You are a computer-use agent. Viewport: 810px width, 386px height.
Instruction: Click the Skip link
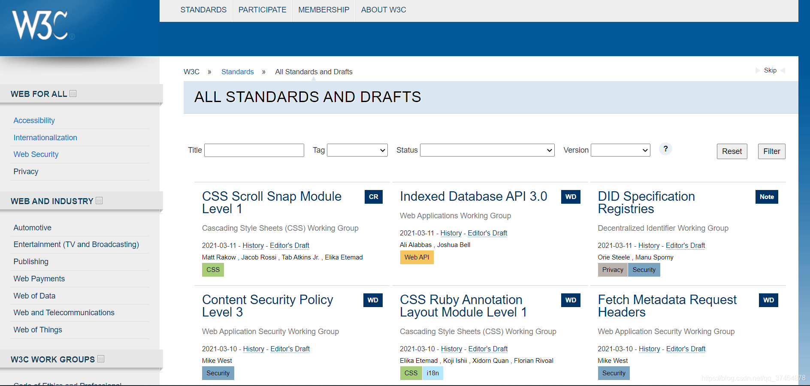click(770, 70)
